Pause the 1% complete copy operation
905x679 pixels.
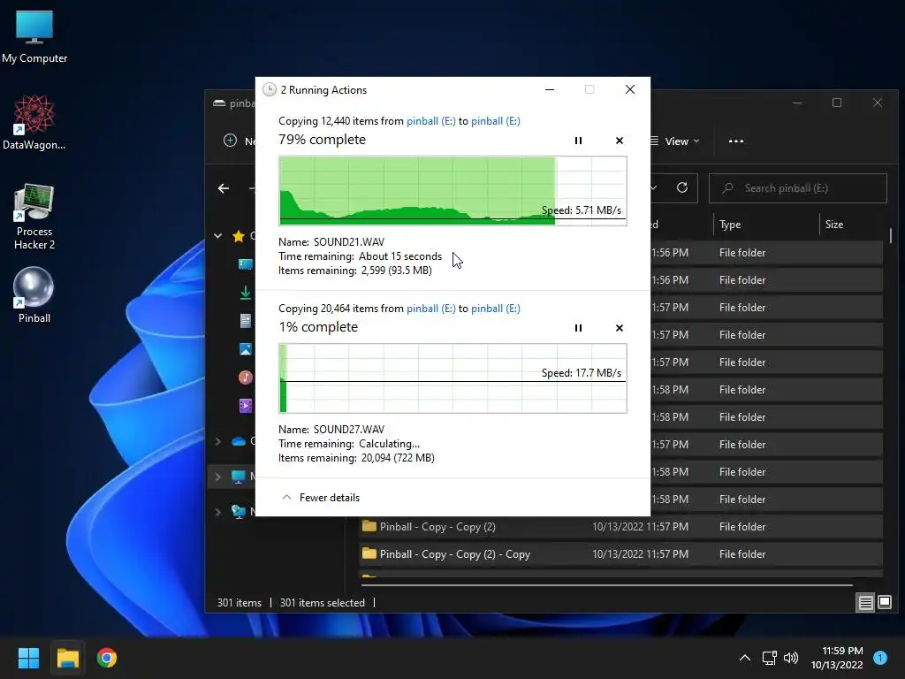578,328
